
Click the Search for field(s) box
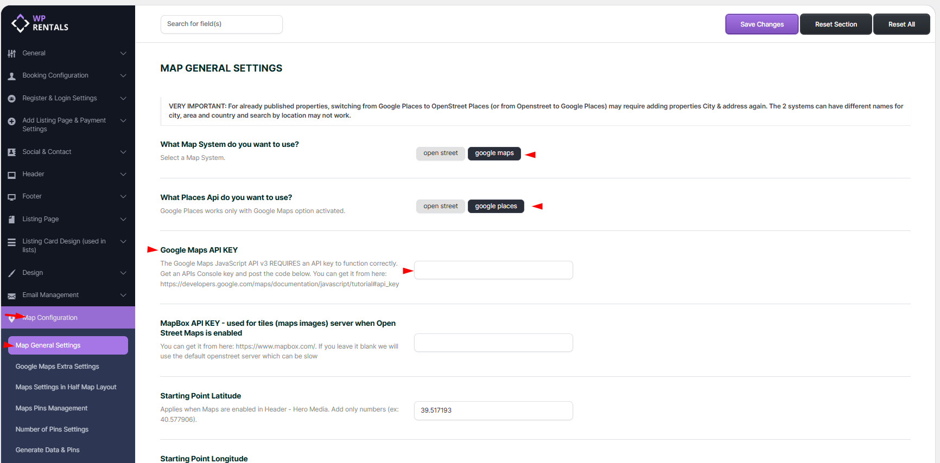pos(221,24)
